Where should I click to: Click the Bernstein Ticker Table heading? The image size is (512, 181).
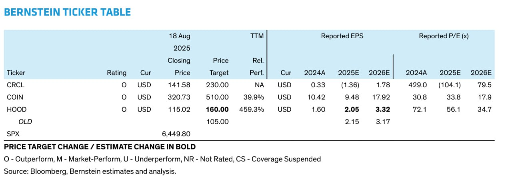click(x=67, y=12)
